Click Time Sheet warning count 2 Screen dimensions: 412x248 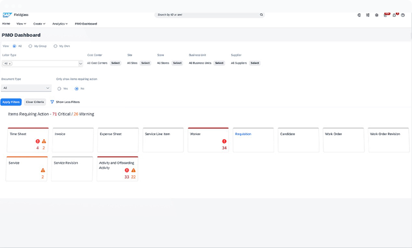(43, 148)
